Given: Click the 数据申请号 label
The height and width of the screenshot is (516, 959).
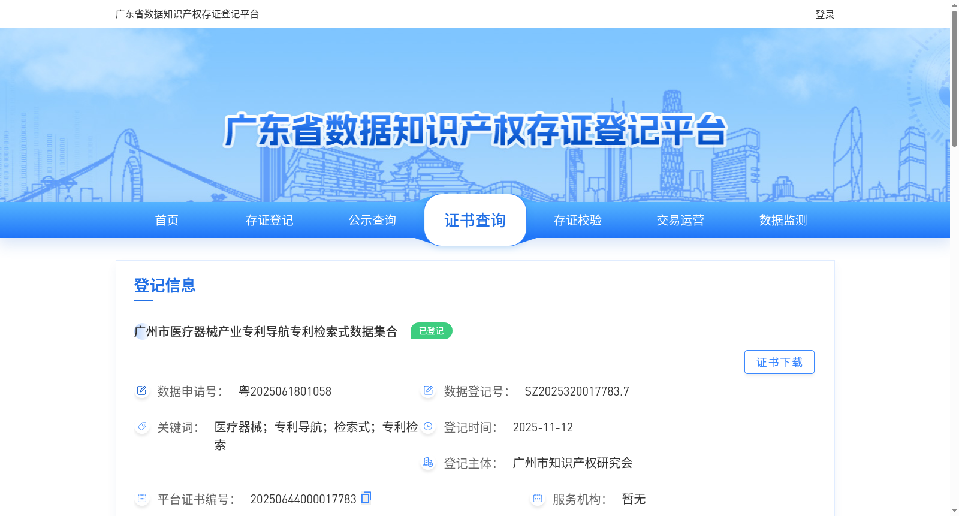Looking at the screenshot, I should [190, 391].
